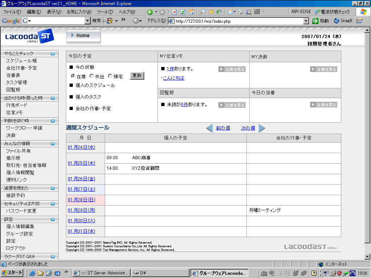Viewport: 371px width, 278px height.
Task: Open the Favorites star icon
Action: (x=211, y=12)
